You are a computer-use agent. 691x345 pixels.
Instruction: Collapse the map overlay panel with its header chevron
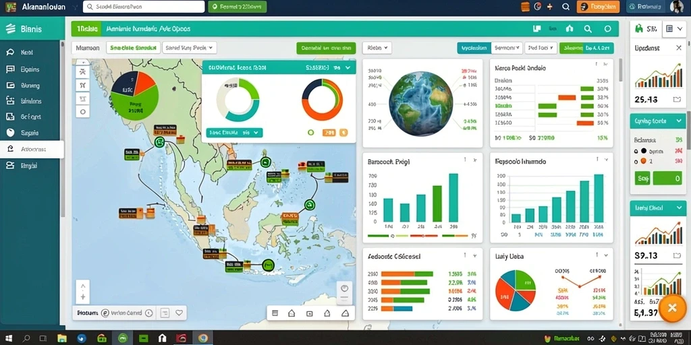348,68
